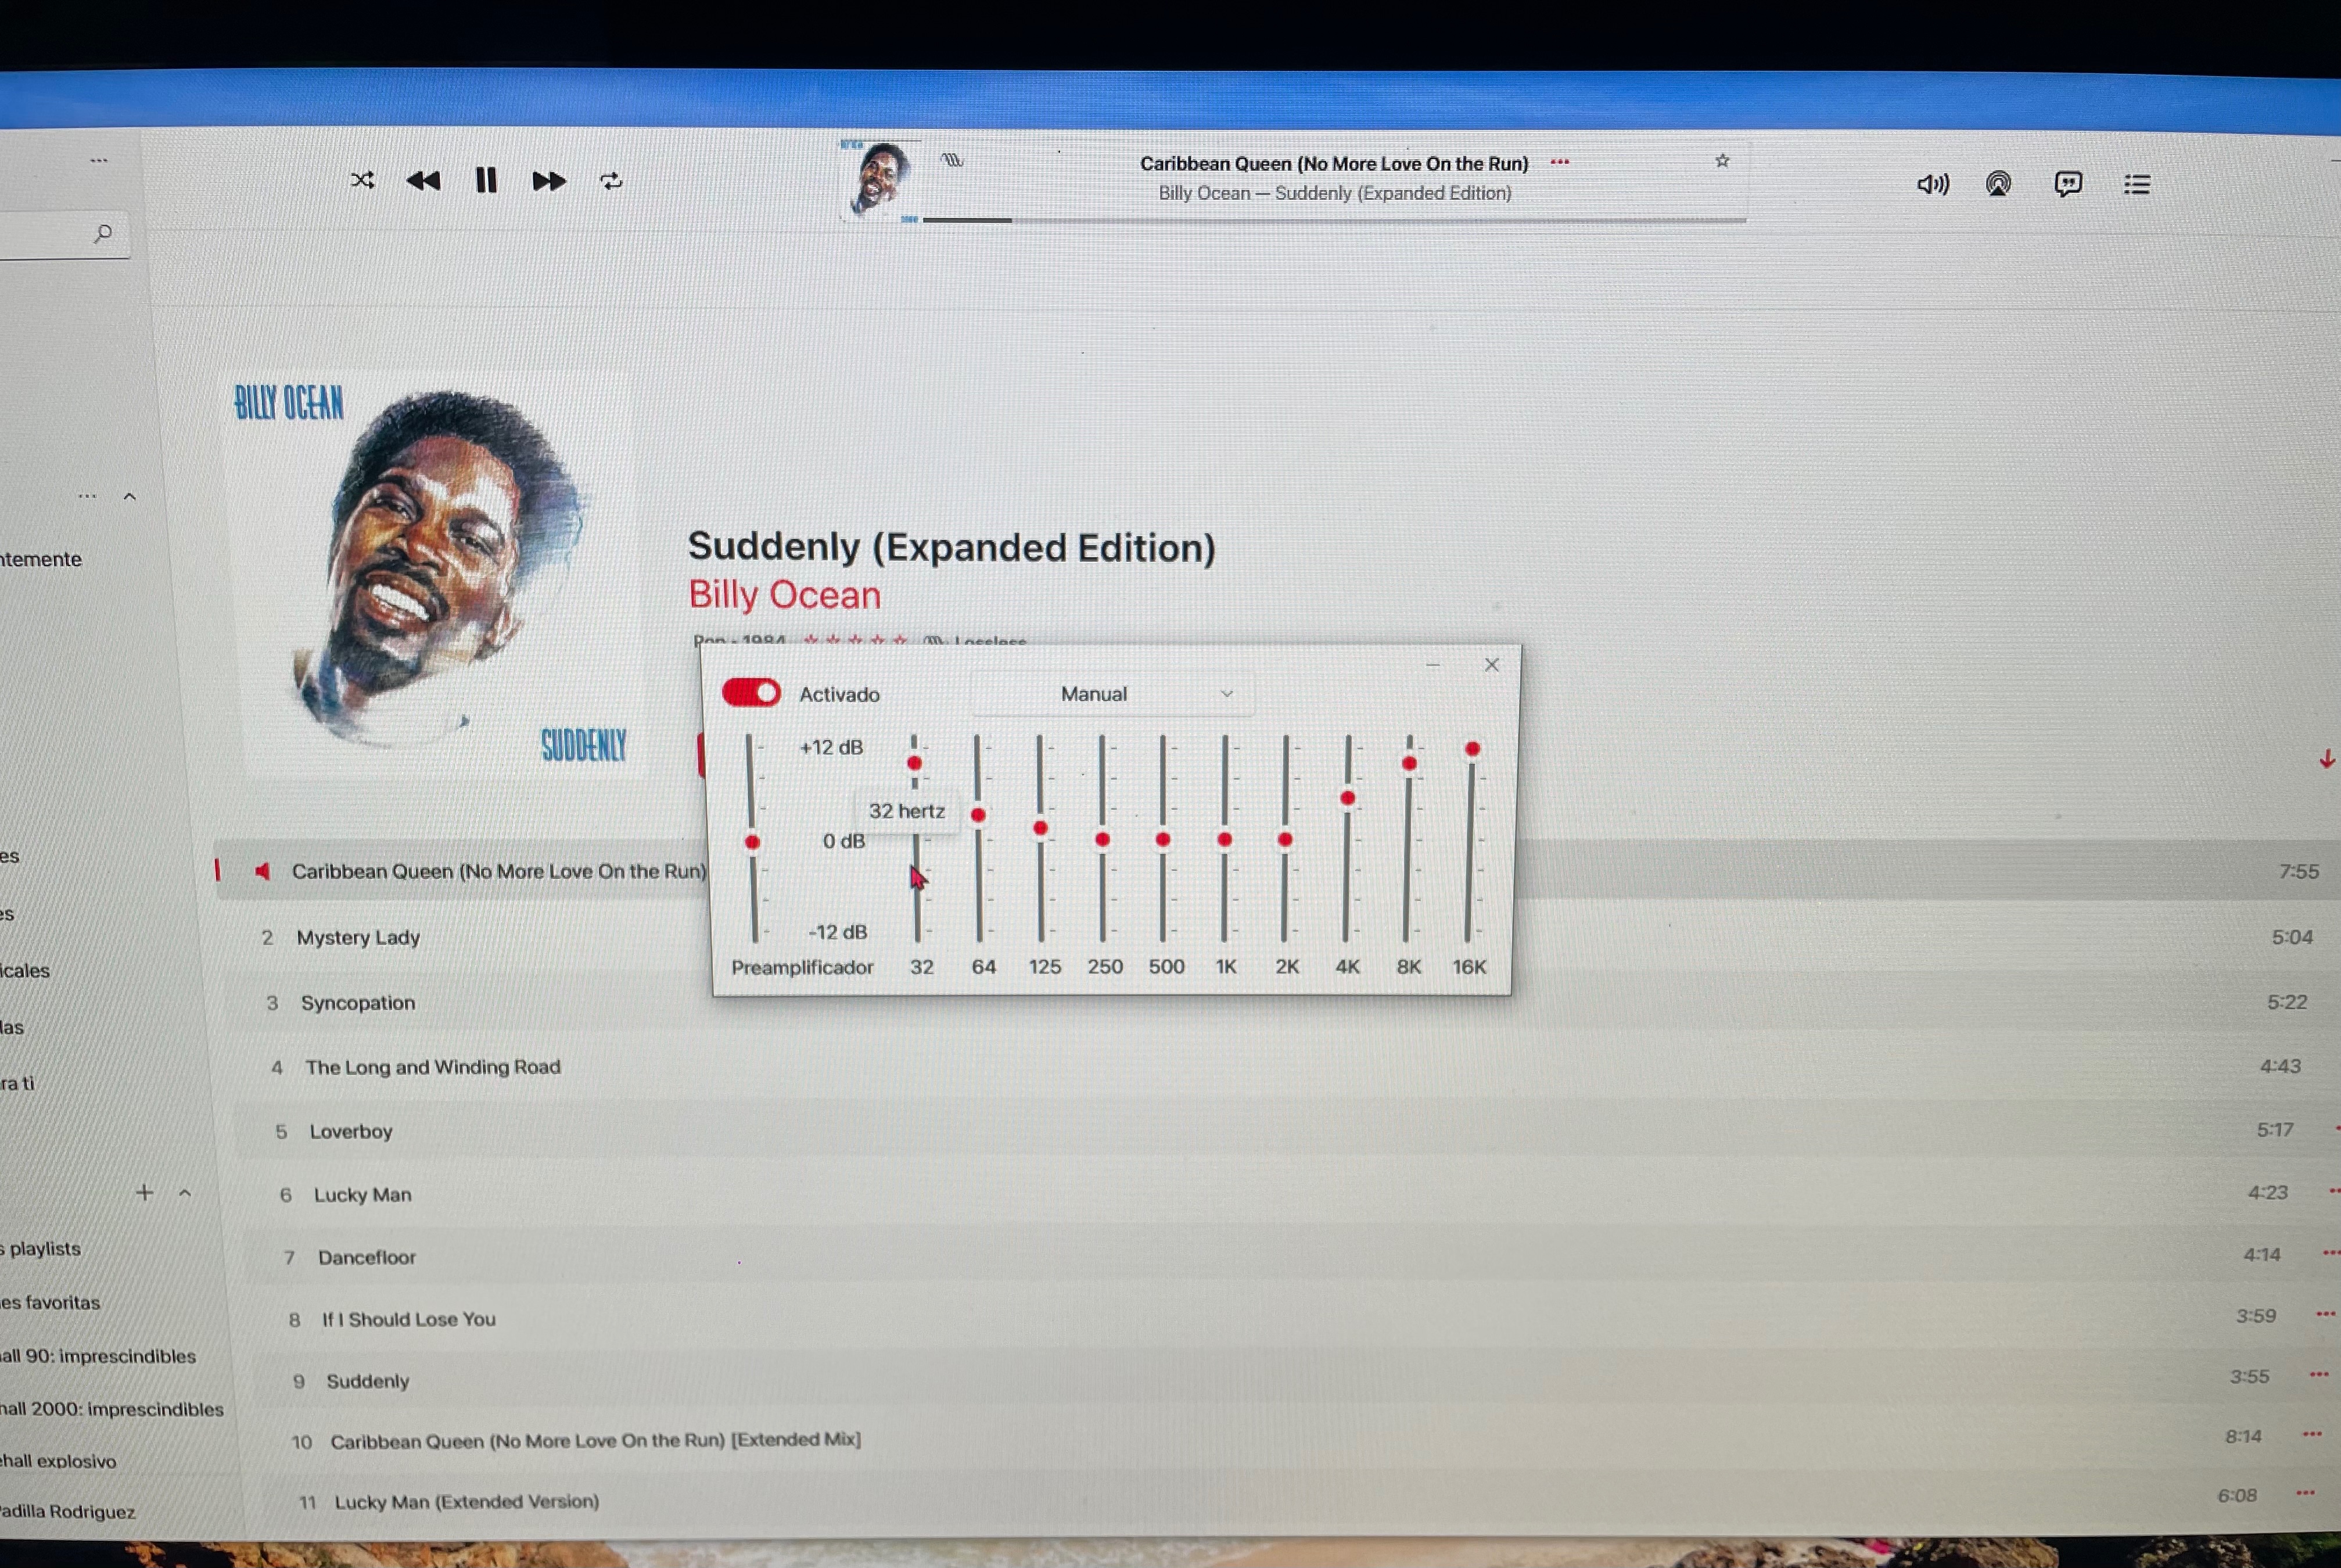Click the 16K band slider handle
This screenshot has width=2341, height=1568.
(x=1472, y=749)
